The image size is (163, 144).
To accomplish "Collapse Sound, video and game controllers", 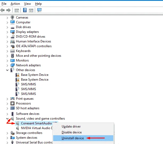I will click(7, 119).
